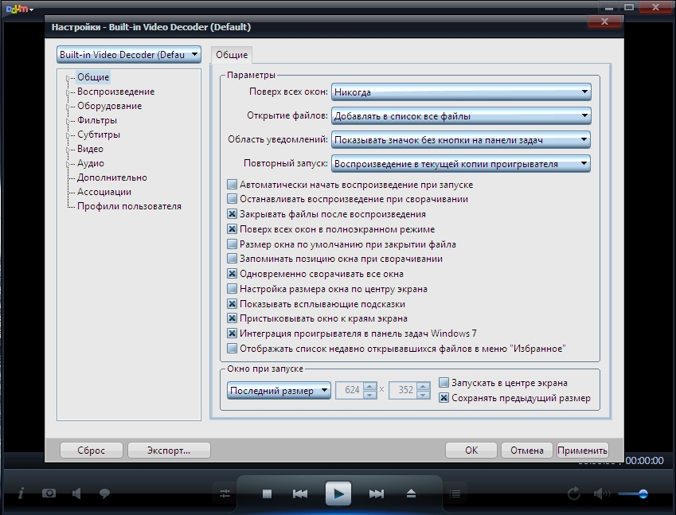Open the 'Последний размер' dropdown

pos(278,391)
